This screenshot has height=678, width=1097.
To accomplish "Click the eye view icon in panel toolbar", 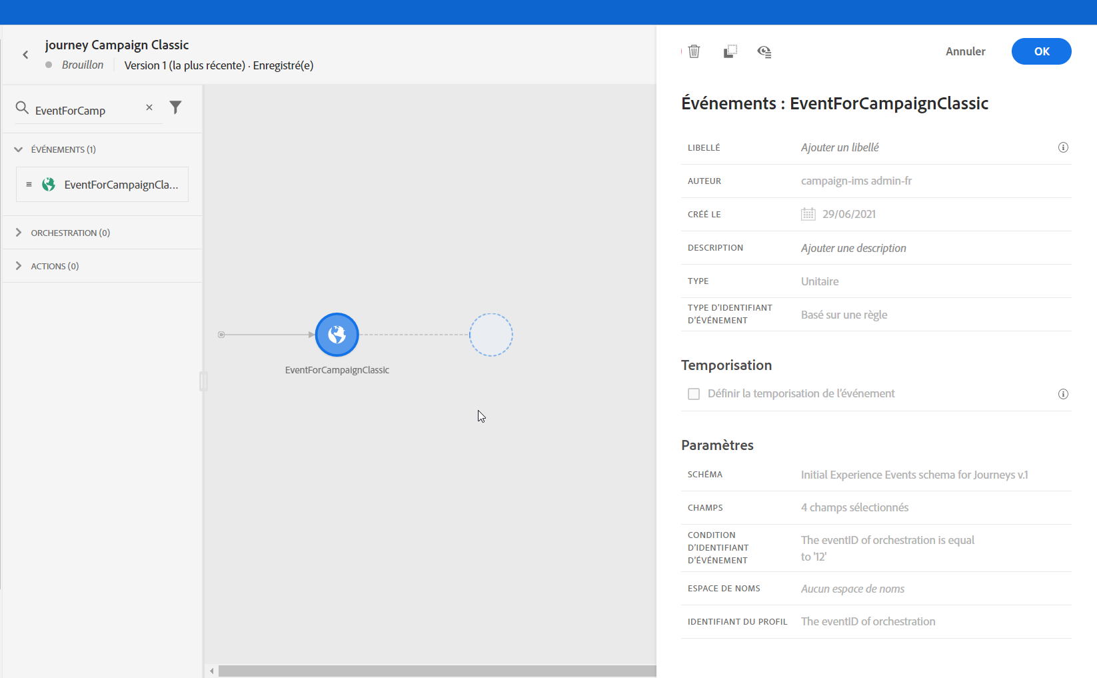I will [764, 51].
